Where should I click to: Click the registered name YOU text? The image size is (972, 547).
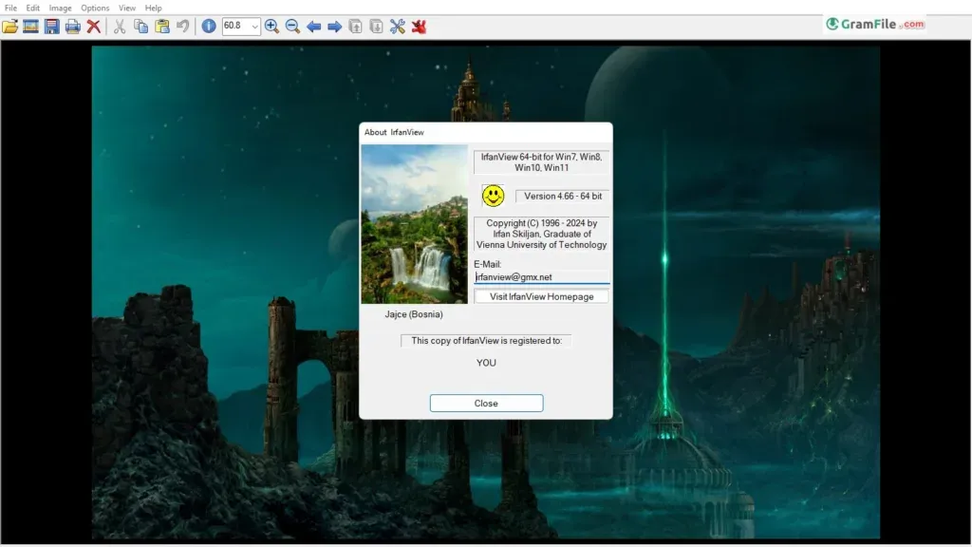pos(486,363)
